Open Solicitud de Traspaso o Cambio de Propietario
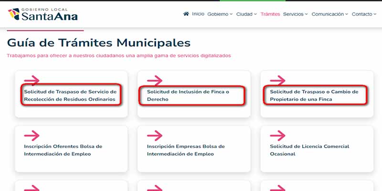 pyautogui.click(x=314, y=95)
